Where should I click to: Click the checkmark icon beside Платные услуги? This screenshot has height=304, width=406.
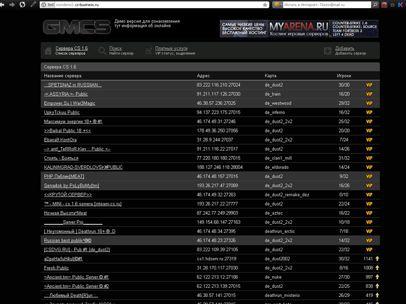pyautogui.click(x=148, y=51)
